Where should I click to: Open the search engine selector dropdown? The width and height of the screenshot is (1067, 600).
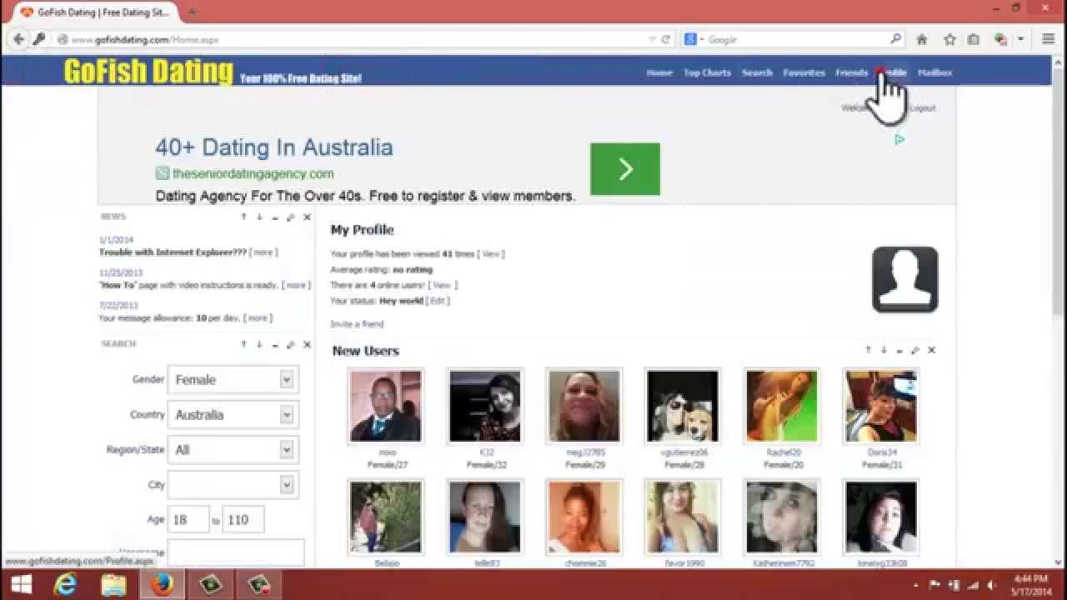tap(694, 39)
